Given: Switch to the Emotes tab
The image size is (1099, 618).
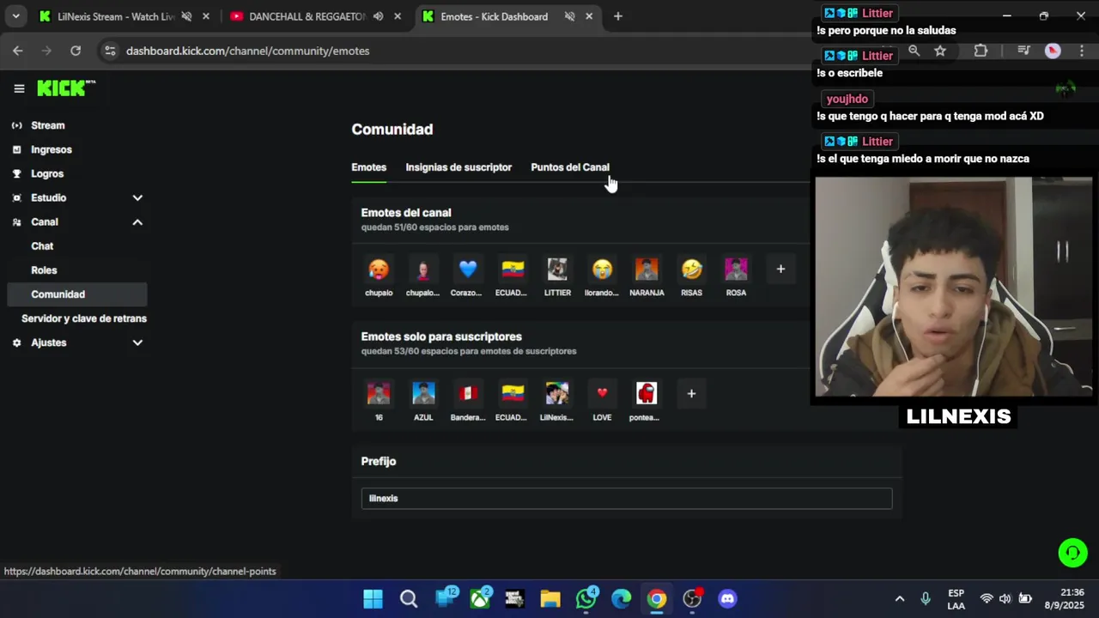Looking at the screenshot, I should pyautogui.click(x=369, y=167).
